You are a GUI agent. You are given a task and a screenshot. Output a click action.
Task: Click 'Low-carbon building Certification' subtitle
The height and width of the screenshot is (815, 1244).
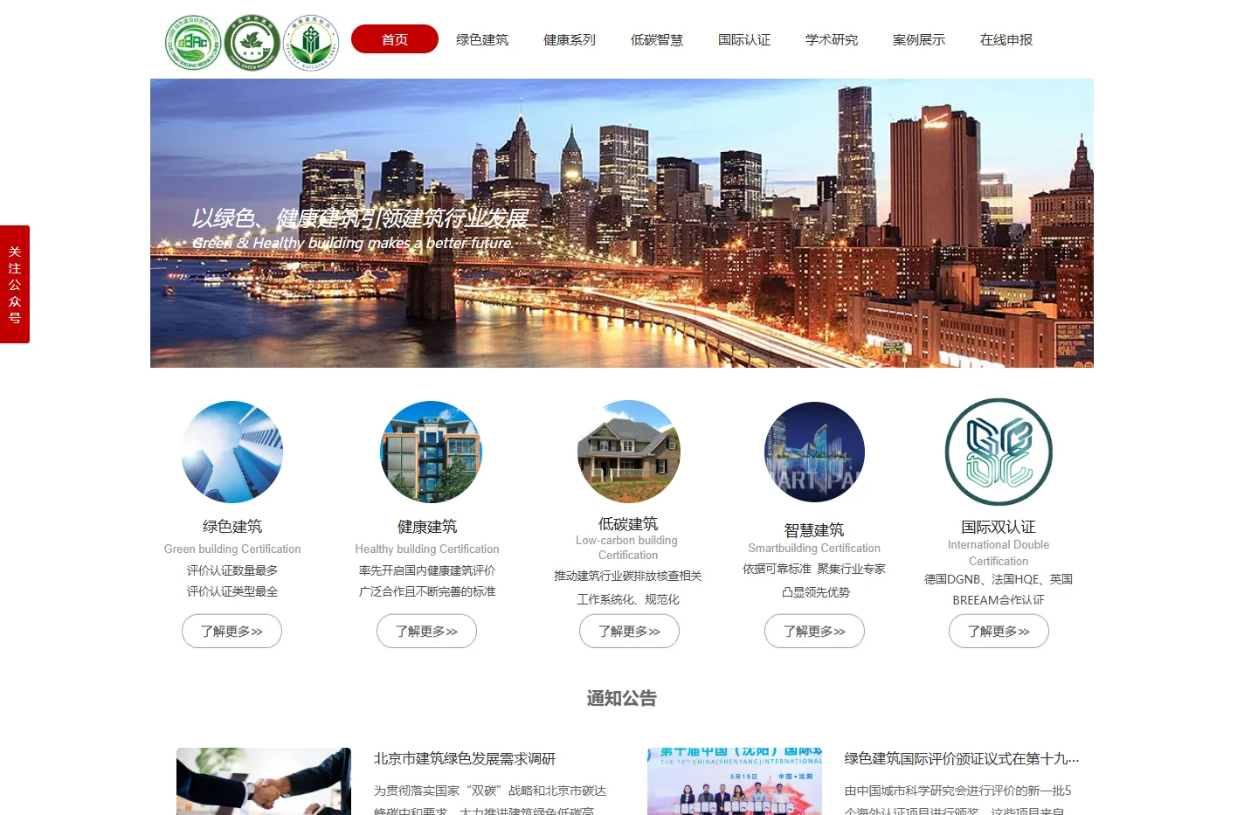[627, 548]
